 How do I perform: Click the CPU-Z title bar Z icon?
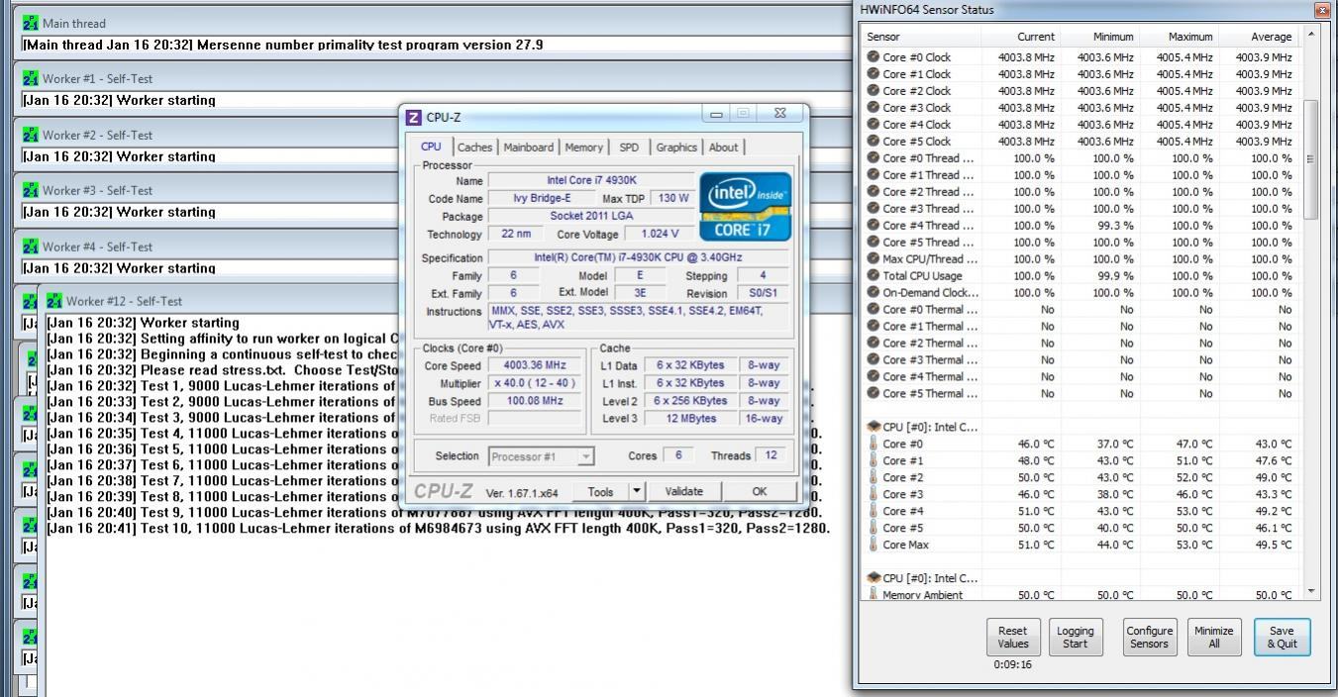[414, 117]
